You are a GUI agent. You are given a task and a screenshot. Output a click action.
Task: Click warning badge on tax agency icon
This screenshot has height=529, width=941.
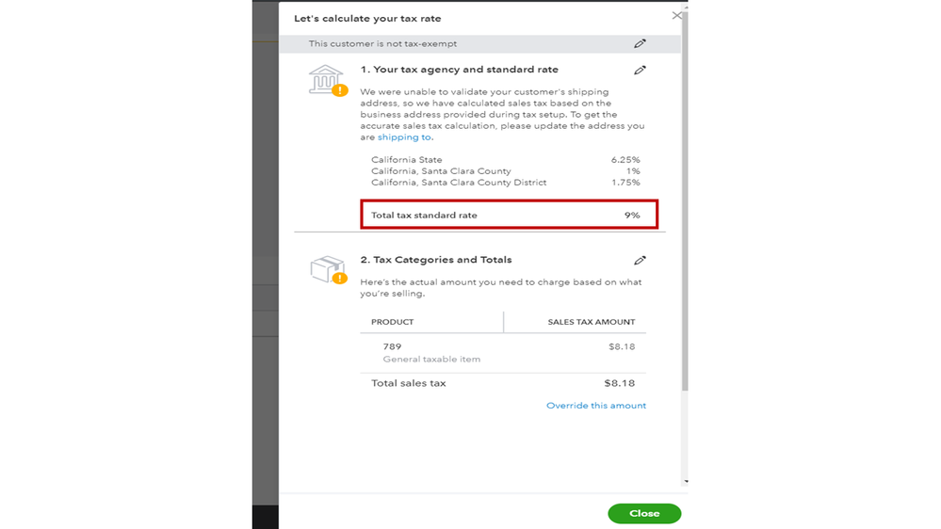point(340,91)
